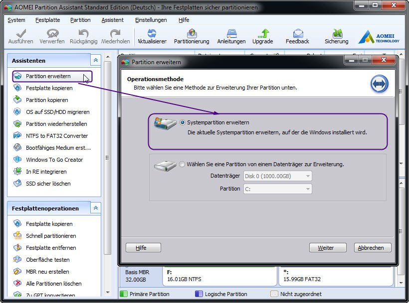Click the Oberfläche testen icon
Viewport: 409px width, 303px height.
(x=18, y=260)
